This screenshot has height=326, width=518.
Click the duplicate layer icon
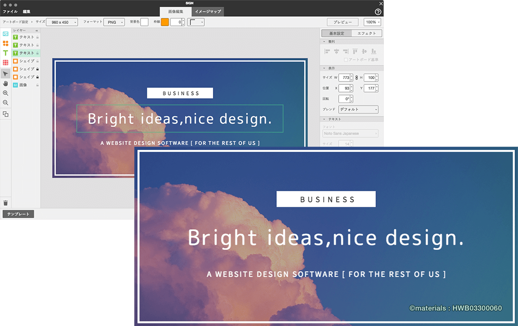tap(6, 114)
